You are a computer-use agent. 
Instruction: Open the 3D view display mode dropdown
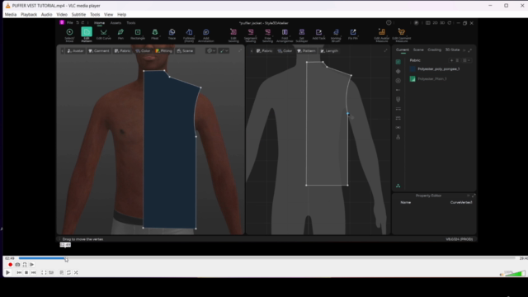click(211, 51)
